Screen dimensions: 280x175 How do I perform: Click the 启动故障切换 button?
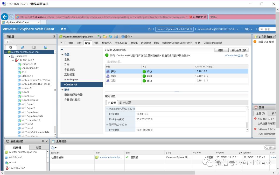coord(239,50)
